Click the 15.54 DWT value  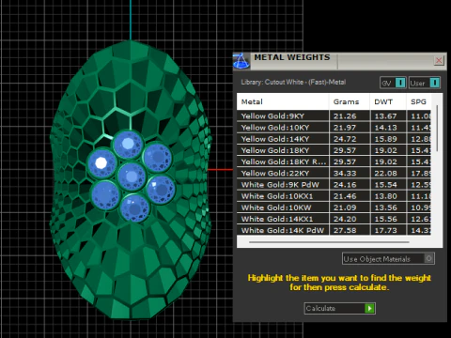pos(385,185)
